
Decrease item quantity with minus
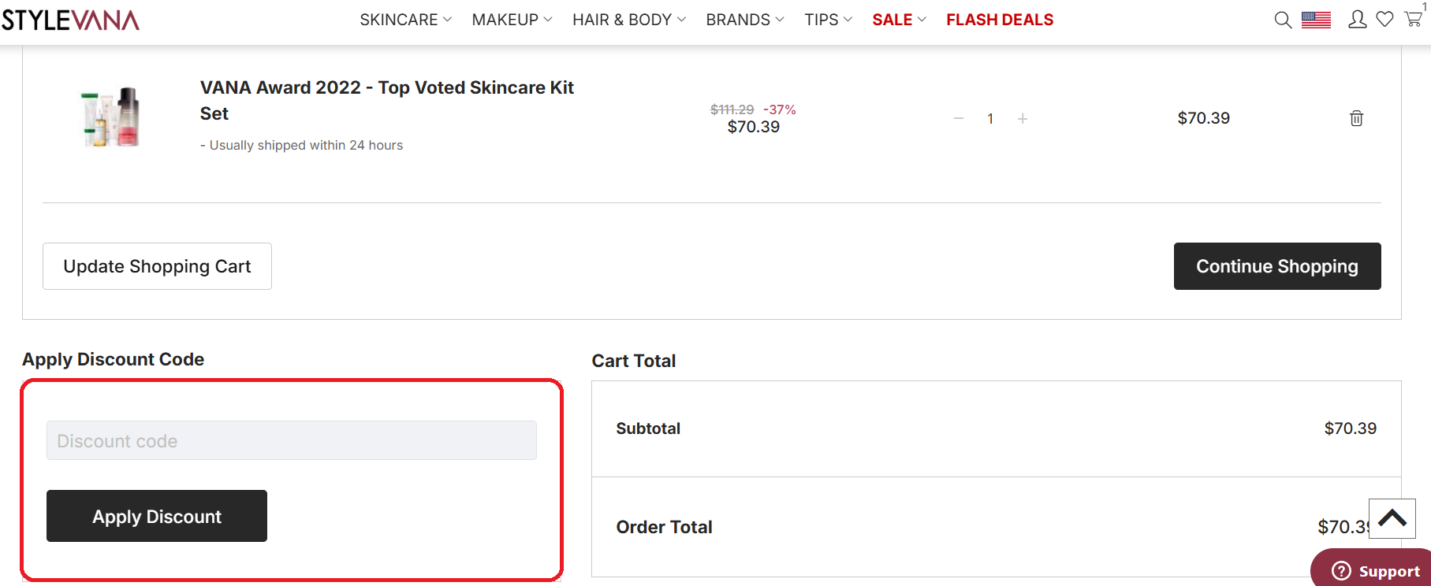click(959, 118)
